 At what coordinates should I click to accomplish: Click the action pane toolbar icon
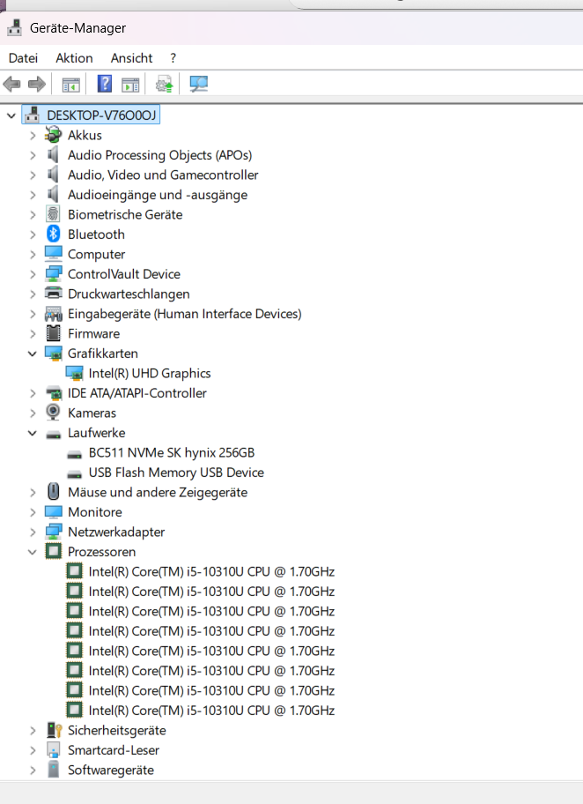130,84
